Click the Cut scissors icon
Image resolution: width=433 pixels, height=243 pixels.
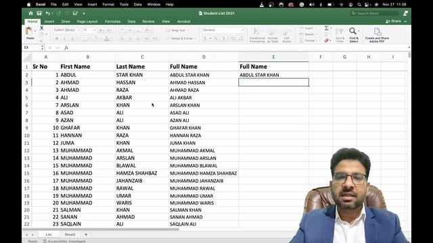(42, 28)
